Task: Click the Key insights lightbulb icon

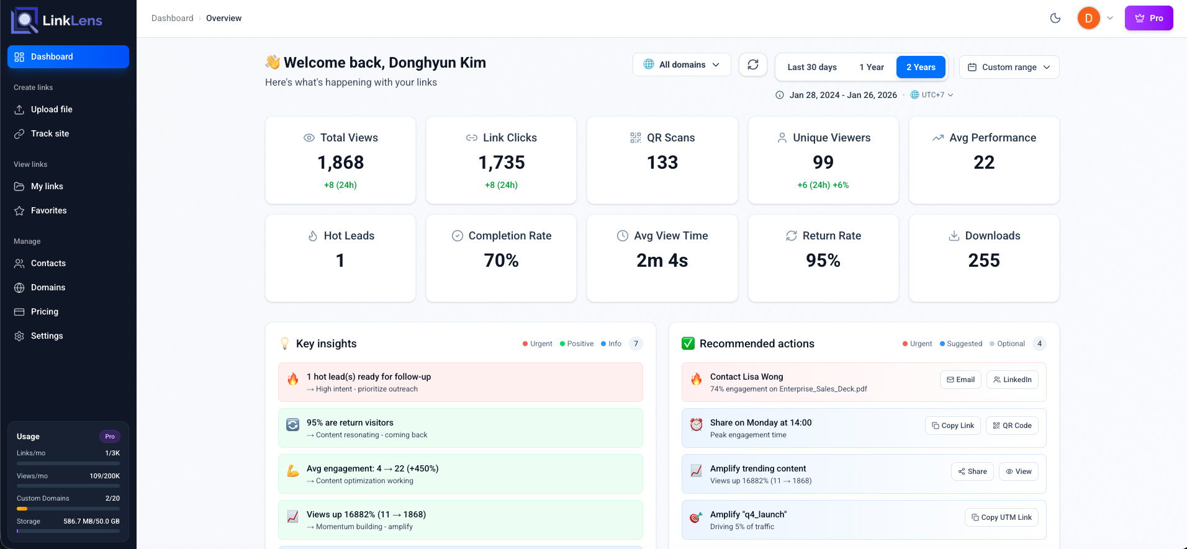Action: (285, 344)
